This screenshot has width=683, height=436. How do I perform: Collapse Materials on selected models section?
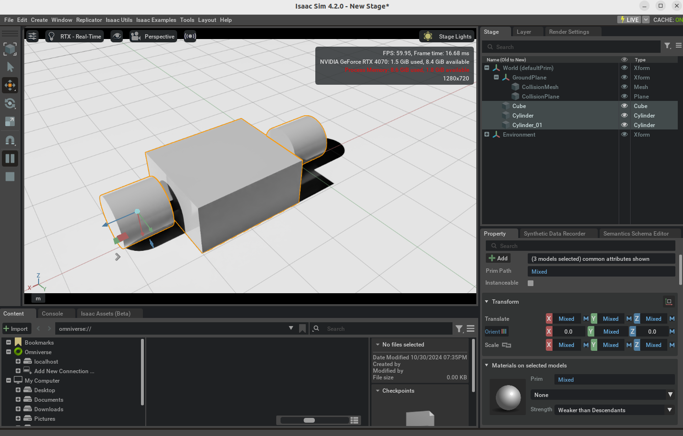[x=487, y=366]
